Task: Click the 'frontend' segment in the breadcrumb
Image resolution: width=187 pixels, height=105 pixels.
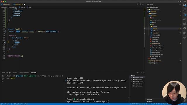Action: [11, 7]
